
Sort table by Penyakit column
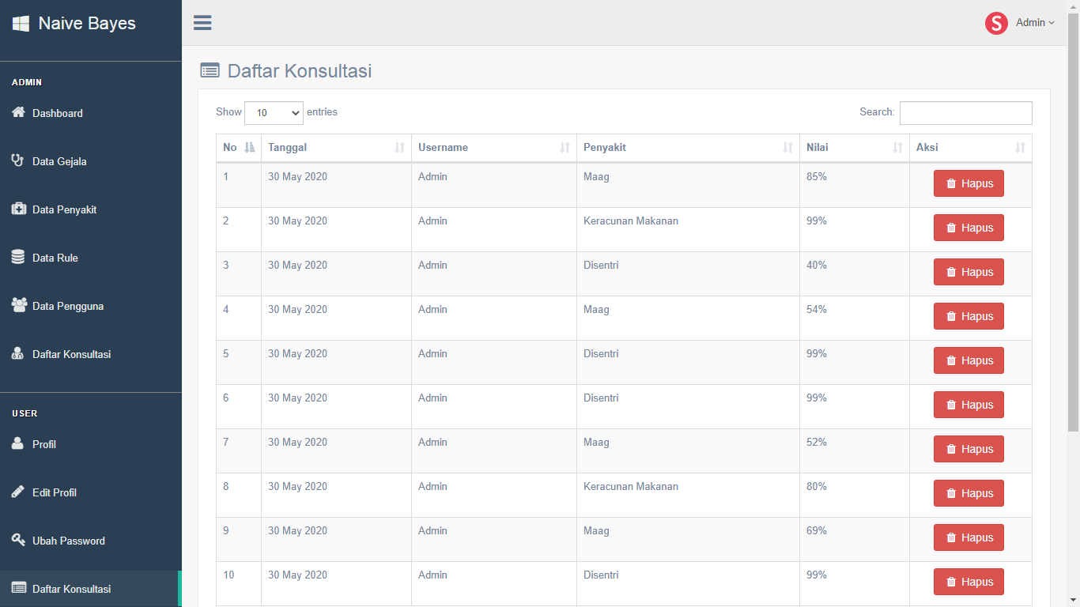point(689,148)
